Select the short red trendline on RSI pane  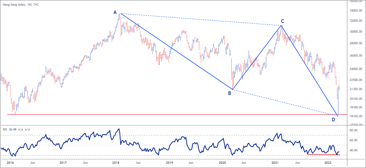pos(324,155)
